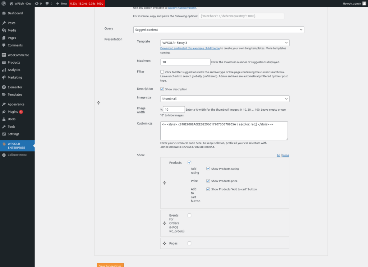This screenshot has width=368, height=267.
Task: Click the WooCommerce icon in sidebar
Action: point(4,55)
